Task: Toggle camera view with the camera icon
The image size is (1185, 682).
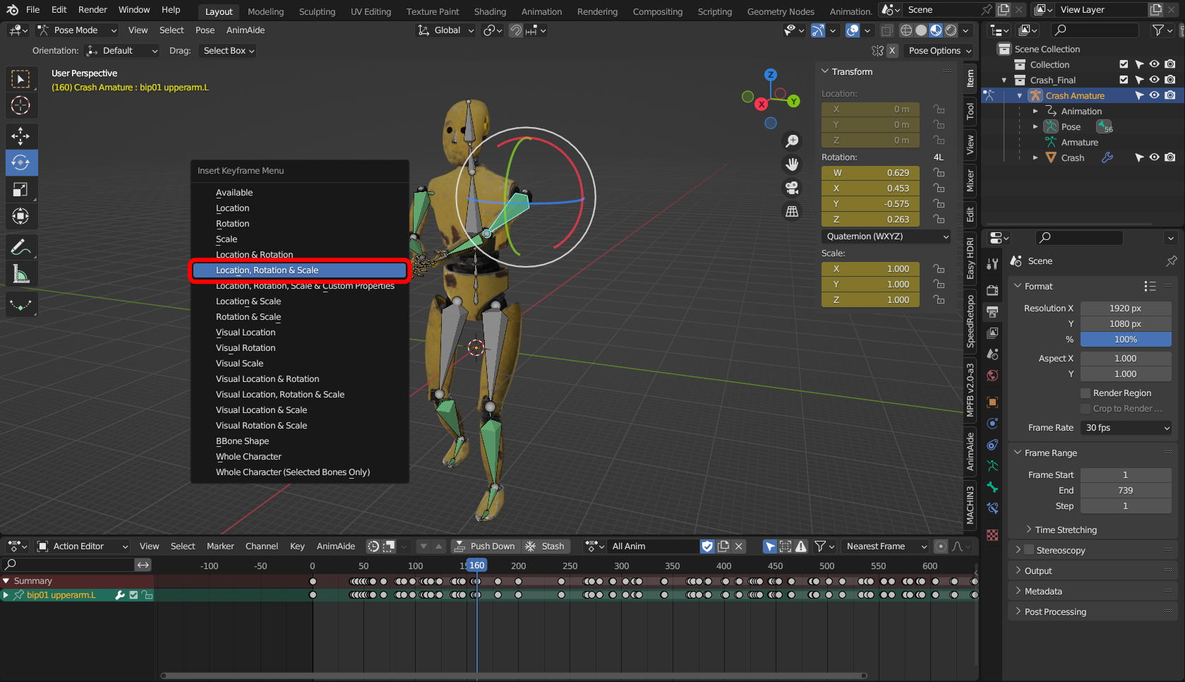Action: click(x=793, y=188)
